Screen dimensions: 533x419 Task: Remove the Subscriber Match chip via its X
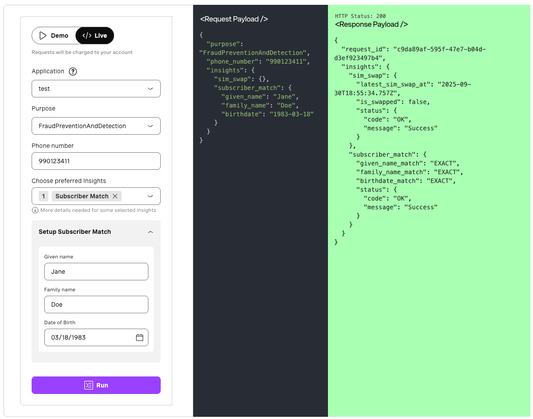[115, 196]
